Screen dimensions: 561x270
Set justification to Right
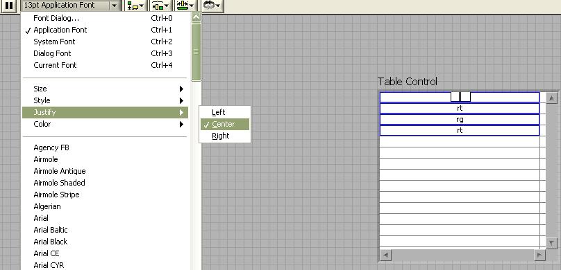[225, 136]
